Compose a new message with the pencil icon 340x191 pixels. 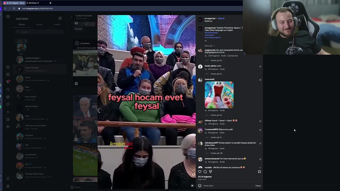click(x=60, y=18)
